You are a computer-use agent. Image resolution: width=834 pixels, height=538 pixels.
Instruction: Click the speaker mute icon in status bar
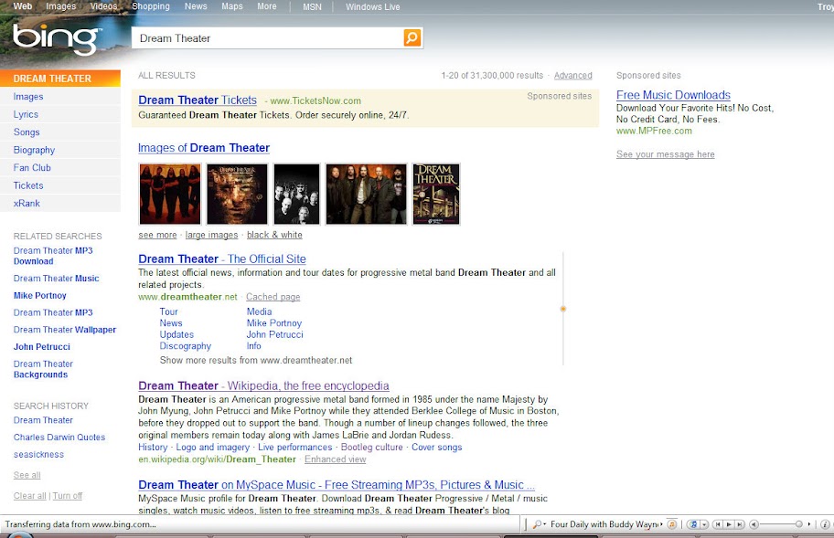(754, 524)
